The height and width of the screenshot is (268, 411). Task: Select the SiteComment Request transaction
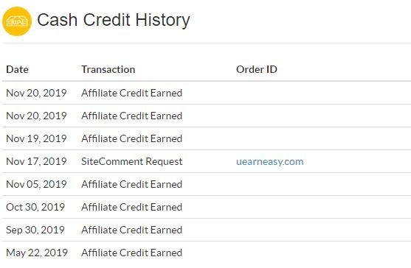132,161
